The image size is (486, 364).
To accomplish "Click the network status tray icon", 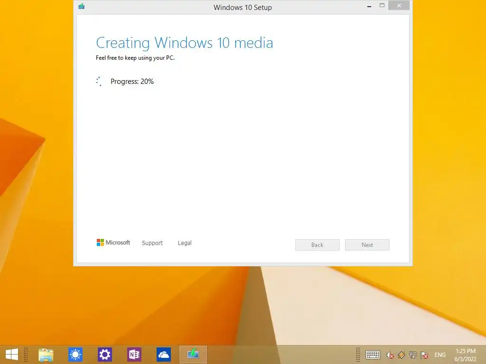I will [413, 355].
